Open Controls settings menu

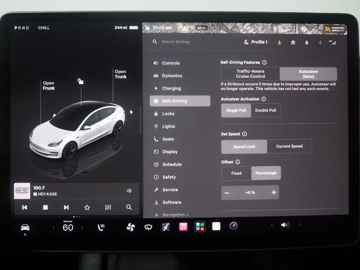click(x=180, y=63)
